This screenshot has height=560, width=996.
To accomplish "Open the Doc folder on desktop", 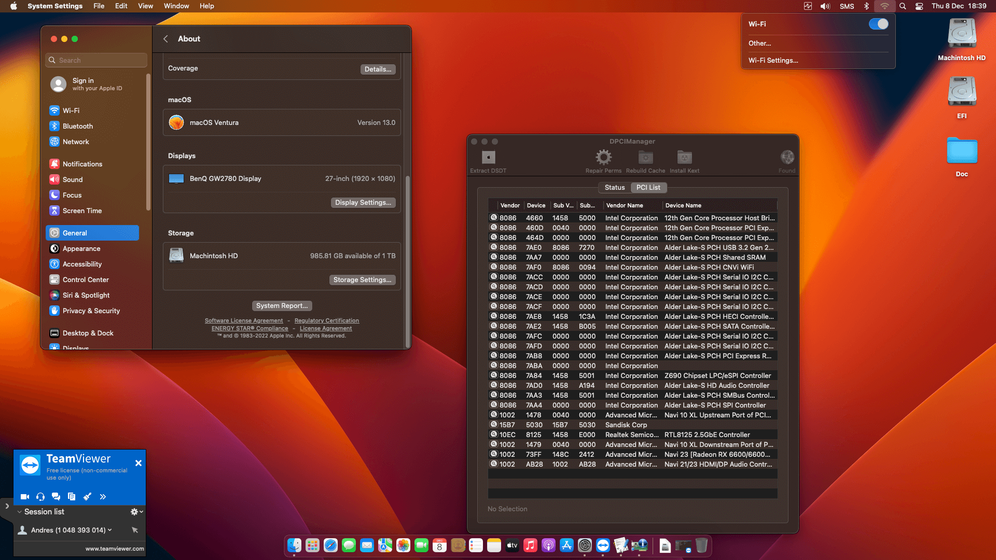I will (x=962, y=151).
